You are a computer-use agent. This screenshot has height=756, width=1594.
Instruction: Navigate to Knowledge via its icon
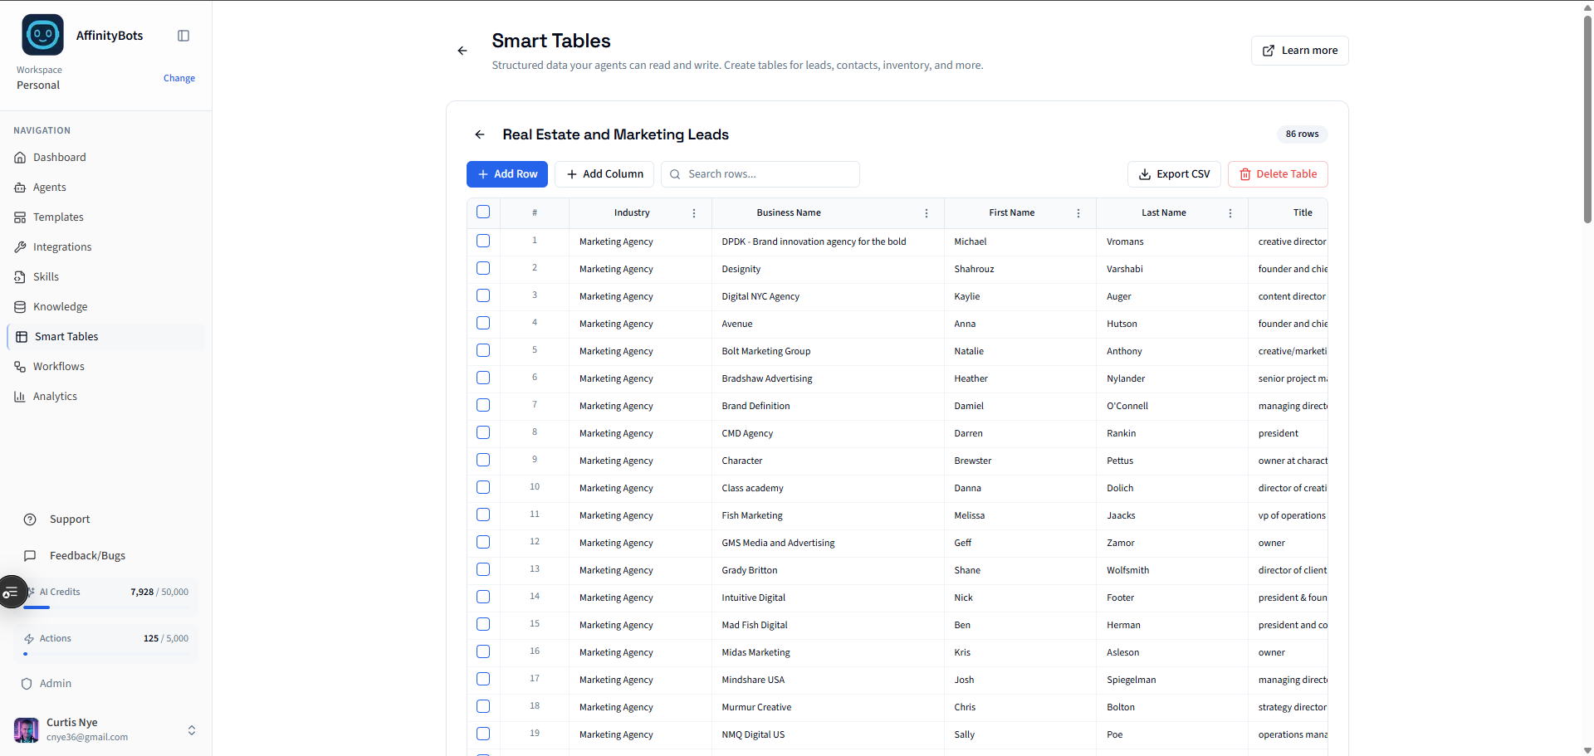point(20,306)
